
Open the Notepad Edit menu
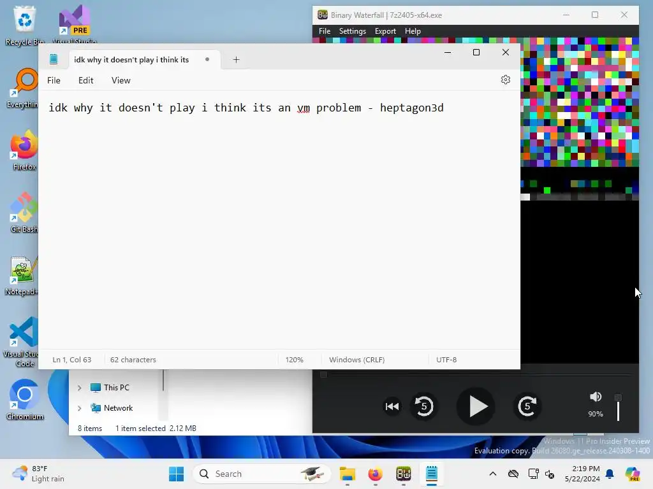click(86, 80)
